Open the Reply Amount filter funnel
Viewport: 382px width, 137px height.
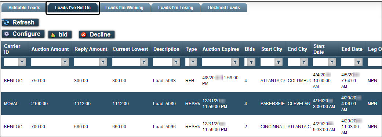103,62
